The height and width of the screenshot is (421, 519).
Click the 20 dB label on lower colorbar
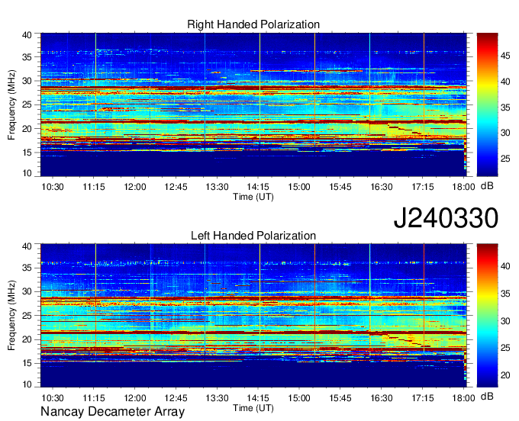coord(505,375)
